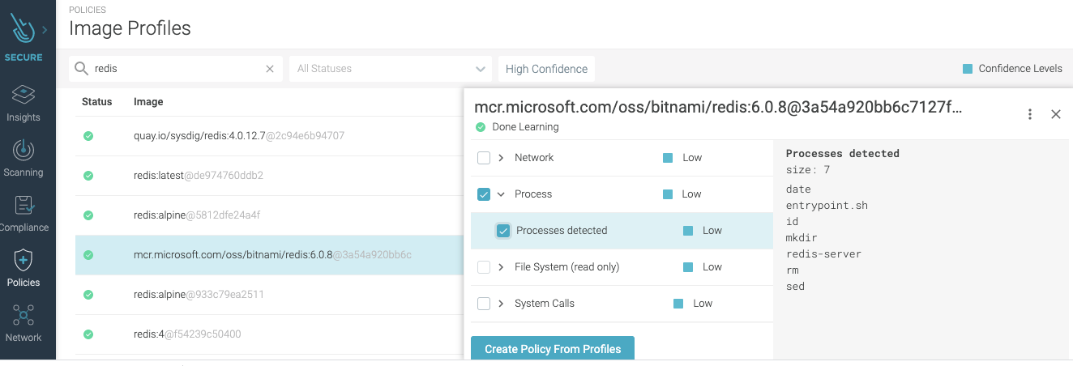Expand sidebar with the chevron next to logo
The image size is (1073, 366).
tap(45, 30)
